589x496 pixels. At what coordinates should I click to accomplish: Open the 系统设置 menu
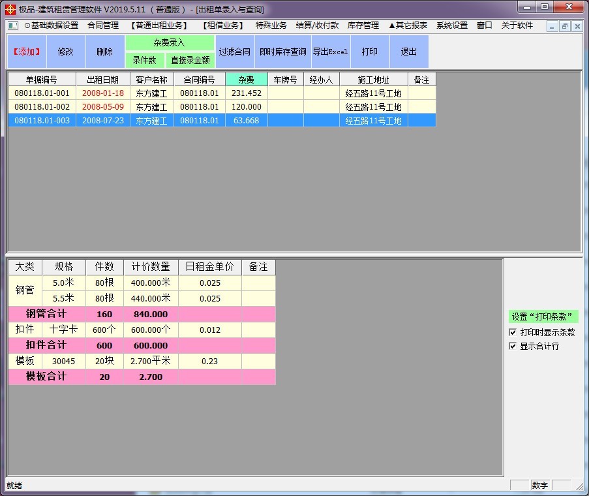point(452,25)
